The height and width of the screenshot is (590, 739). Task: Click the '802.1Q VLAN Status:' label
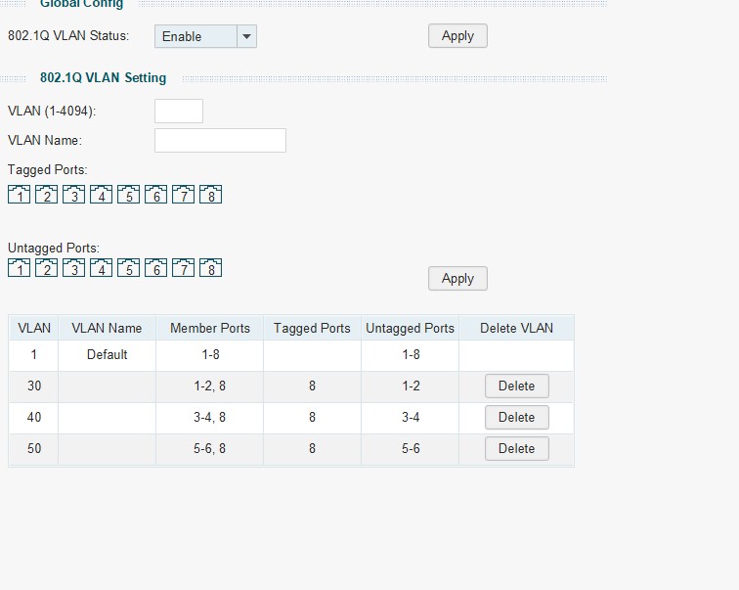pyautogui.click(x=68, y=36)
